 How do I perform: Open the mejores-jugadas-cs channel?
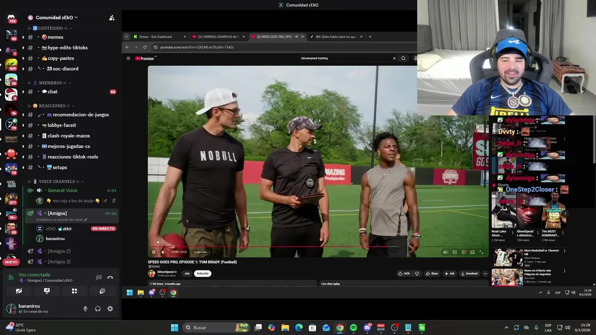click(72, 146)
